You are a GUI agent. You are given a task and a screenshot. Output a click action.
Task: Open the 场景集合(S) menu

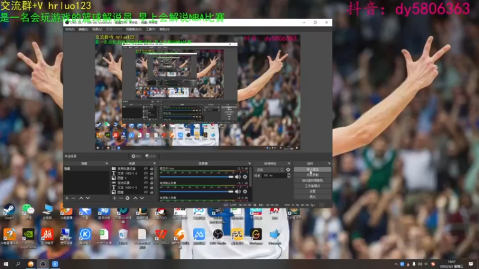[134, 29]
